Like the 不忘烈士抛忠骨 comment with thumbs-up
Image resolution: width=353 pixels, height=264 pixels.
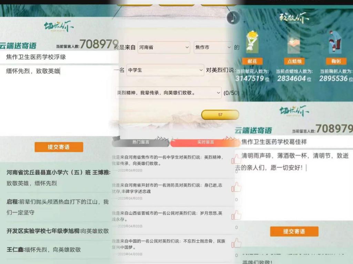(x=236, y=243)
